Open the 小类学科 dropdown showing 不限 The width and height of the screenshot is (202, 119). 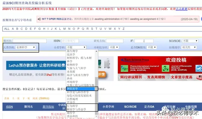[x=76, y=47]
